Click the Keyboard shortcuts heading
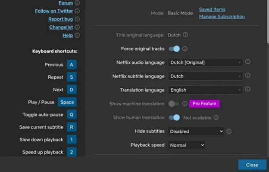This screenshot has height=172, width=269. pos(55,51)
